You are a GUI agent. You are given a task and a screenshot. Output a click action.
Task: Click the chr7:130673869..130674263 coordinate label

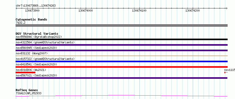pyautogui.click(x=36, y=6)
